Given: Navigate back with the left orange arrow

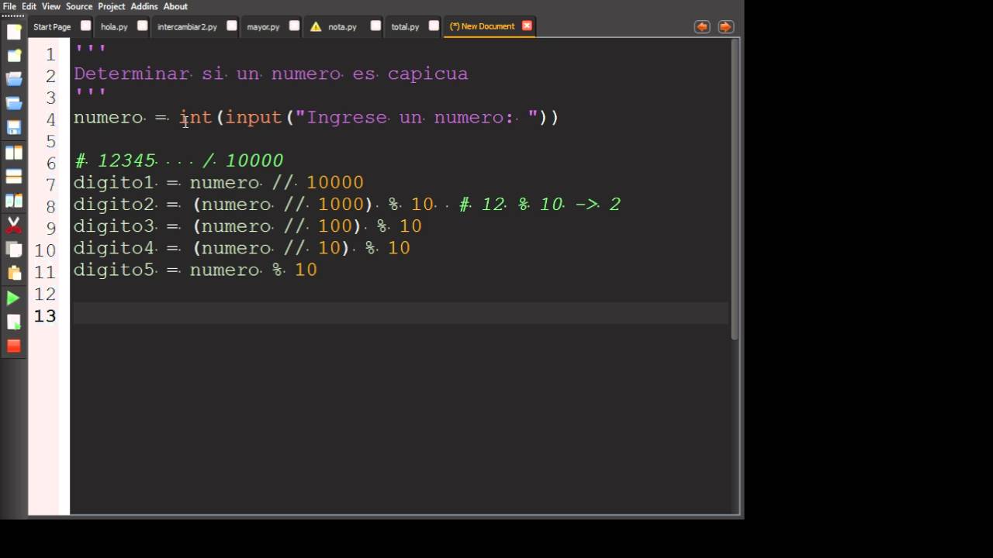Looking at the screenshot, I should 702,26.
